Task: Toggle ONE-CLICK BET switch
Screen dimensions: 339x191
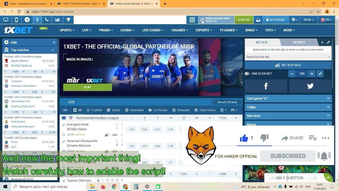Action: (x=247, y=74)
